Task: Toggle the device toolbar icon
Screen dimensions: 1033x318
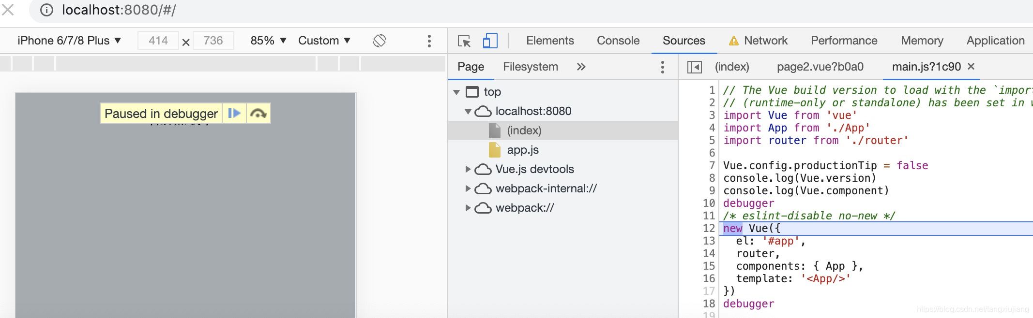Action: click(490, 41)
